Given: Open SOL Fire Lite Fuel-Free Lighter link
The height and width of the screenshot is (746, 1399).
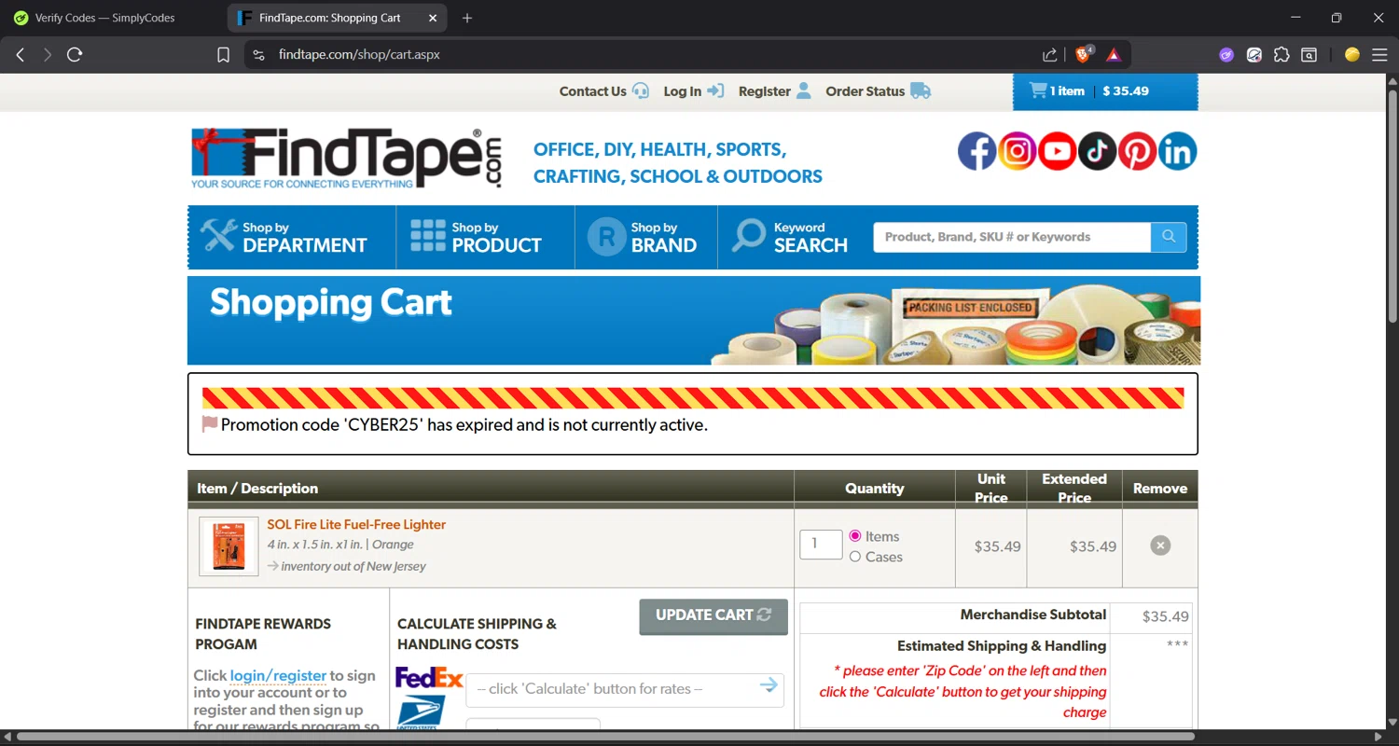Looking at the screenshot, I should 356,524.
